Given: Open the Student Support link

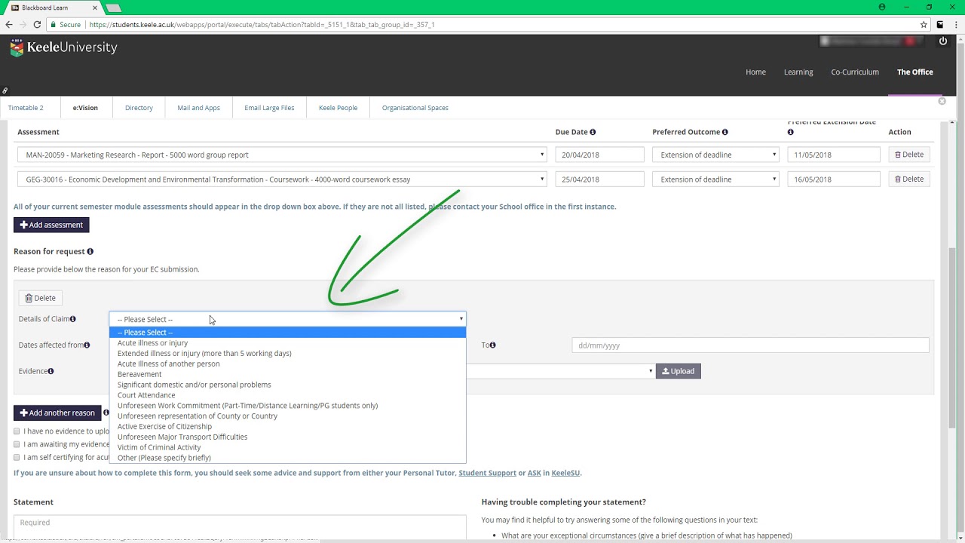Looking at the screenshot, I should (x=488, y=473).
